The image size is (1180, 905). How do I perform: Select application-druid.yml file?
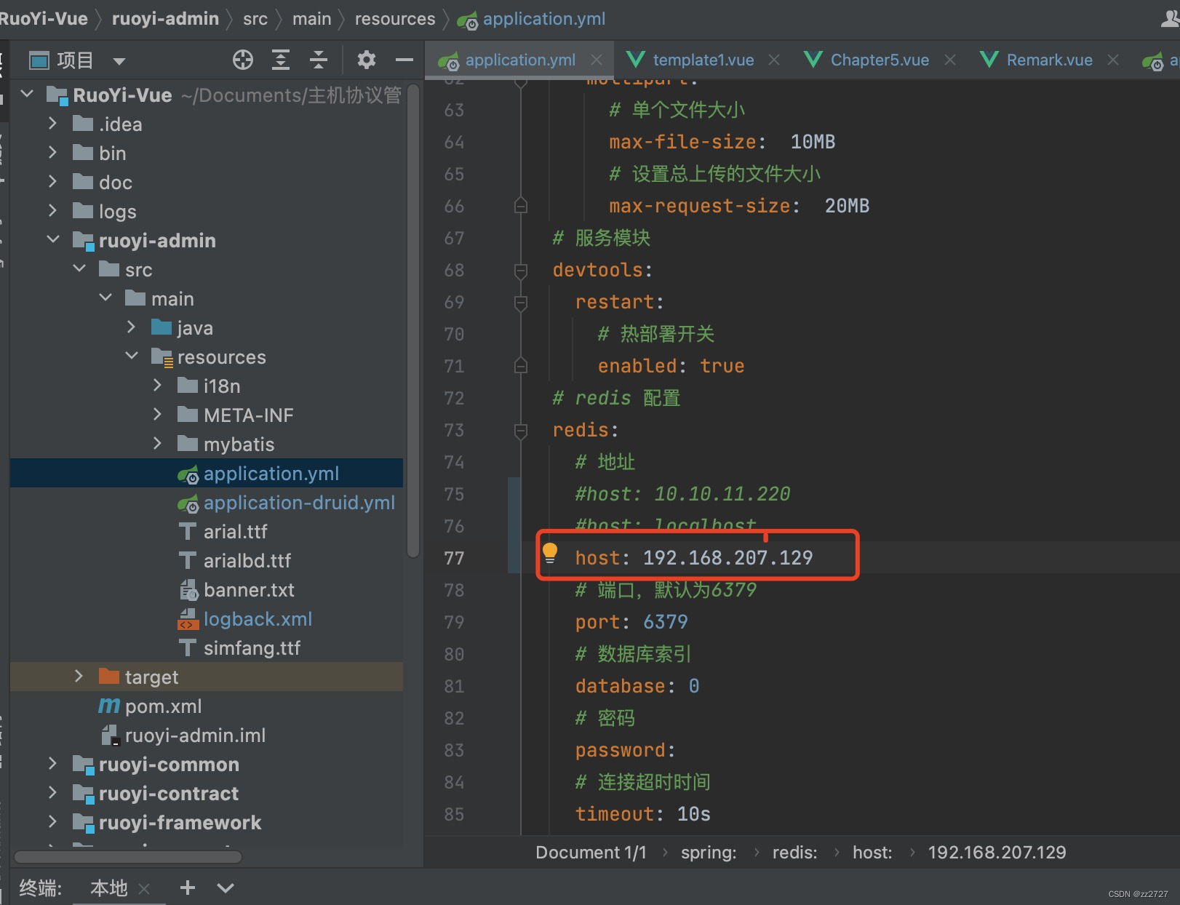click(207, 502)
